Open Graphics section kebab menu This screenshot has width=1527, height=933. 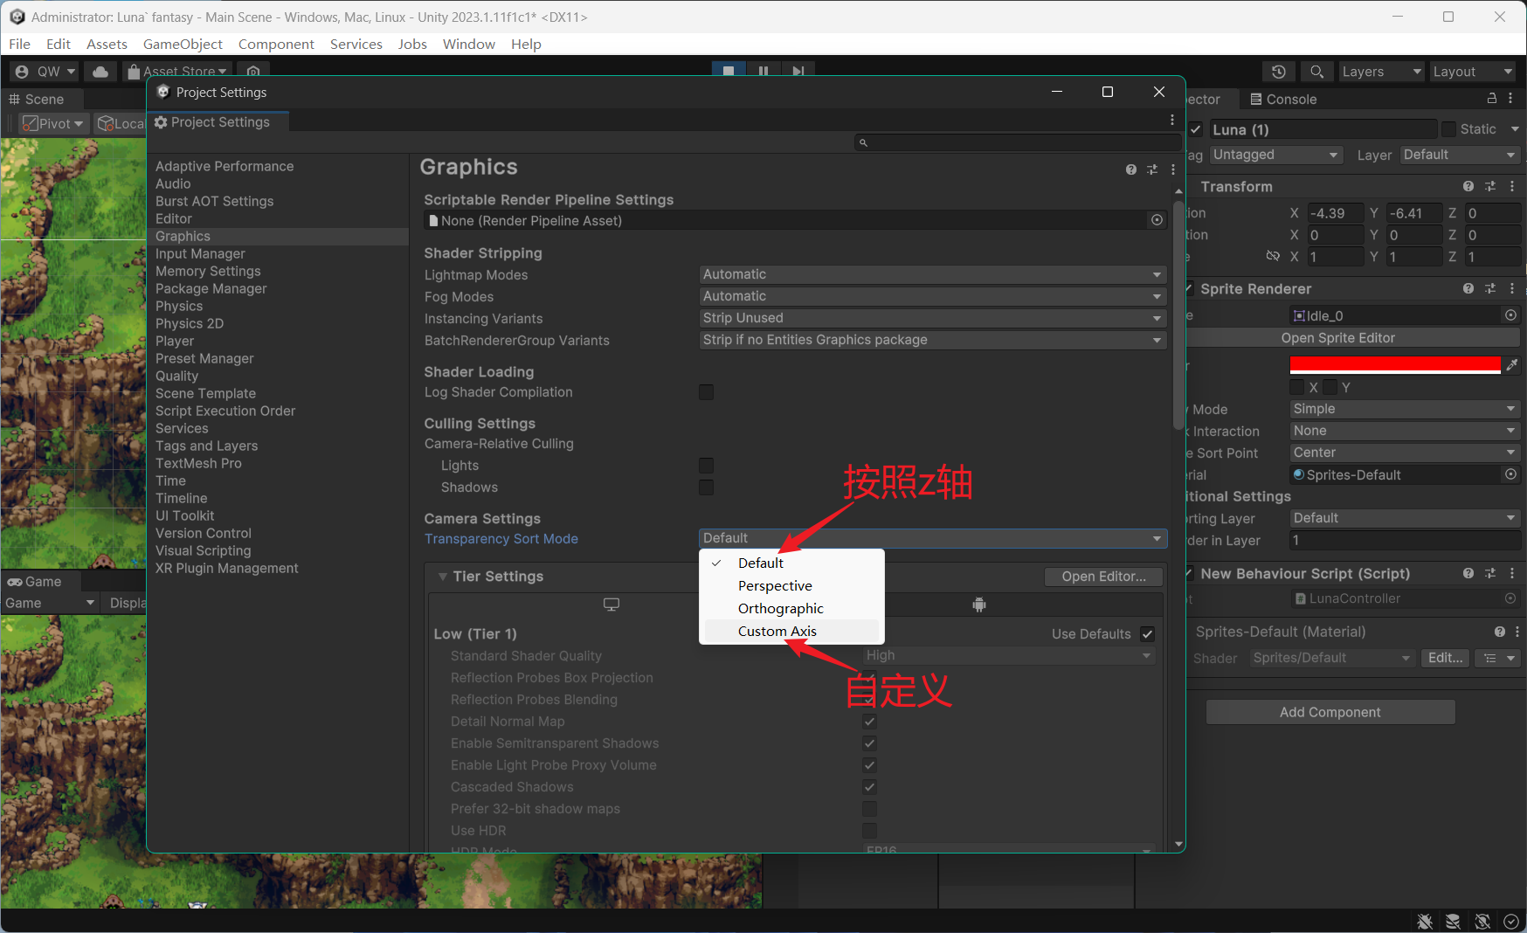pos(1173,169)
